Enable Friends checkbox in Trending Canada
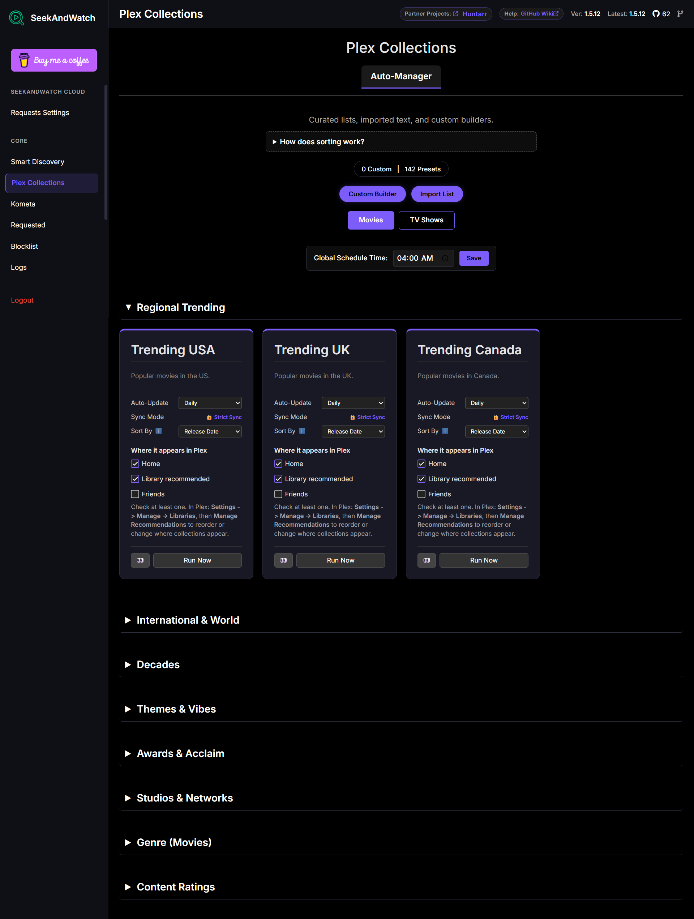694x919 pixels. pos(421,494)
